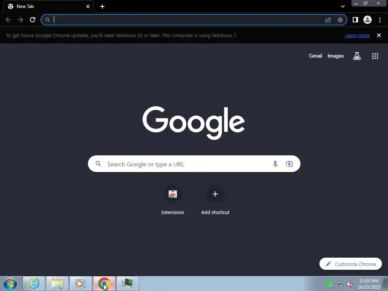Image resolution: width=388 pixels, height=291 pixels.
Task: Open the taskbar clock showing 11:03 AM
Action: pos(369,283)
